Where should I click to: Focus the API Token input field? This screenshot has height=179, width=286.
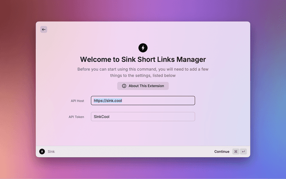coord(143,117)
